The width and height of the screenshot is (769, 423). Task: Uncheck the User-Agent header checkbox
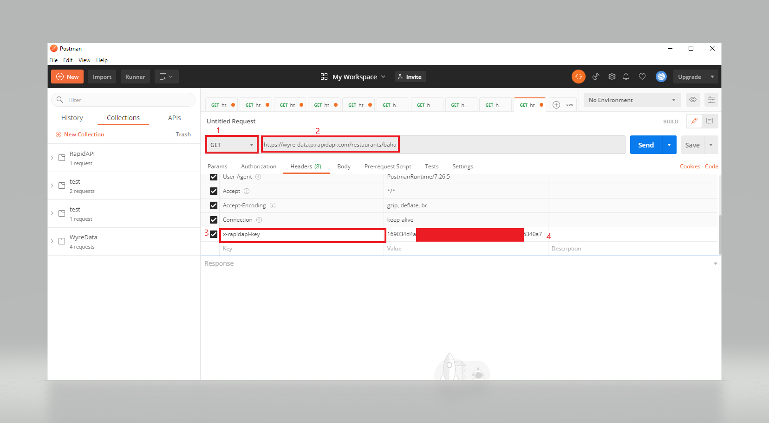tap(214, 177)
